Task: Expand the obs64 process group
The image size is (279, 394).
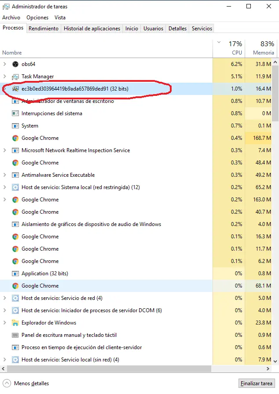Action: 4,64
